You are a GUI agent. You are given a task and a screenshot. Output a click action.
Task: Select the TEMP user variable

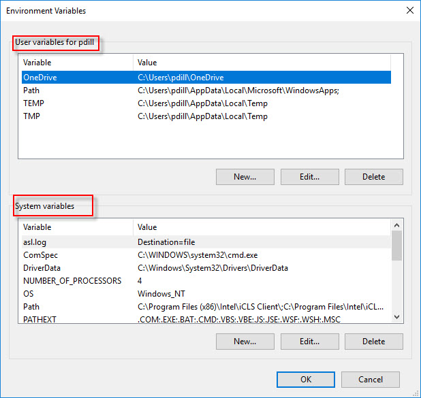206,103
